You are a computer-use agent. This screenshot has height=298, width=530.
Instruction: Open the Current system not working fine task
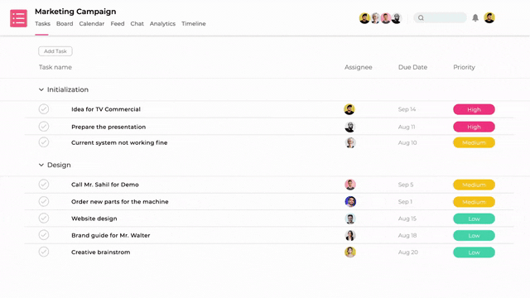[x=119, y=142]
